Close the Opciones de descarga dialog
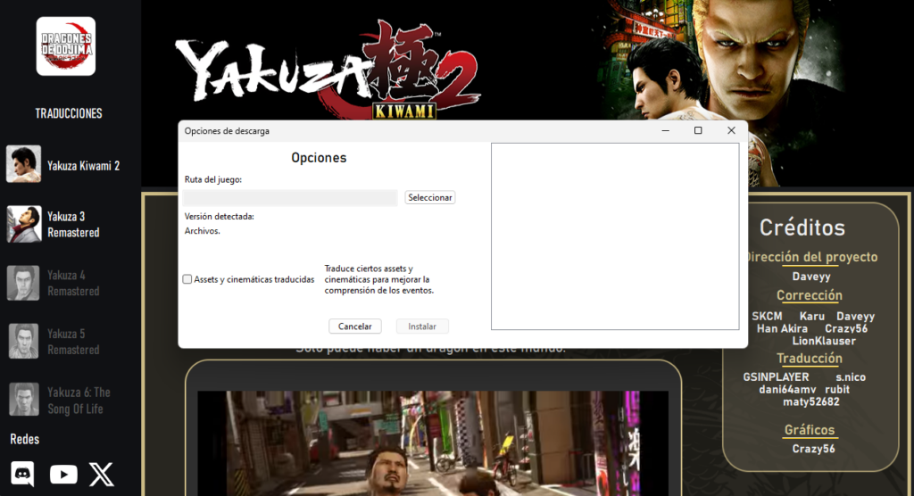Screen dimensions: 914x496 pos(731,130)
